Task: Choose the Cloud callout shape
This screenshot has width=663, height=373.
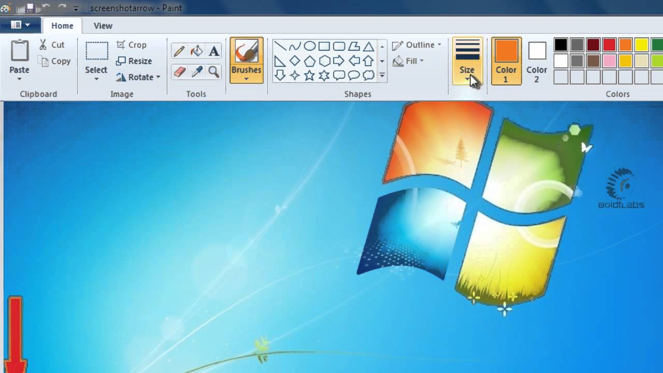Action: coord(368,75)
